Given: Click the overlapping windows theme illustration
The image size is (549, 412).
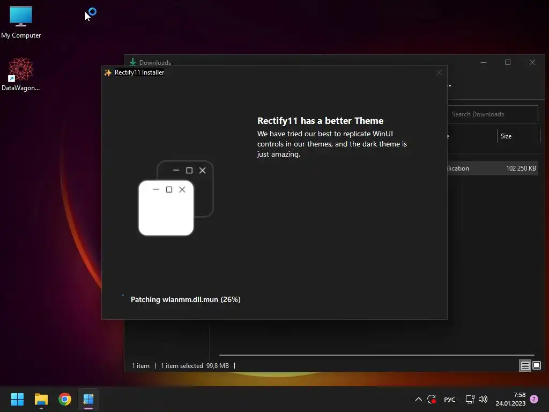Looking at the screenshot, I should [176, 198].
